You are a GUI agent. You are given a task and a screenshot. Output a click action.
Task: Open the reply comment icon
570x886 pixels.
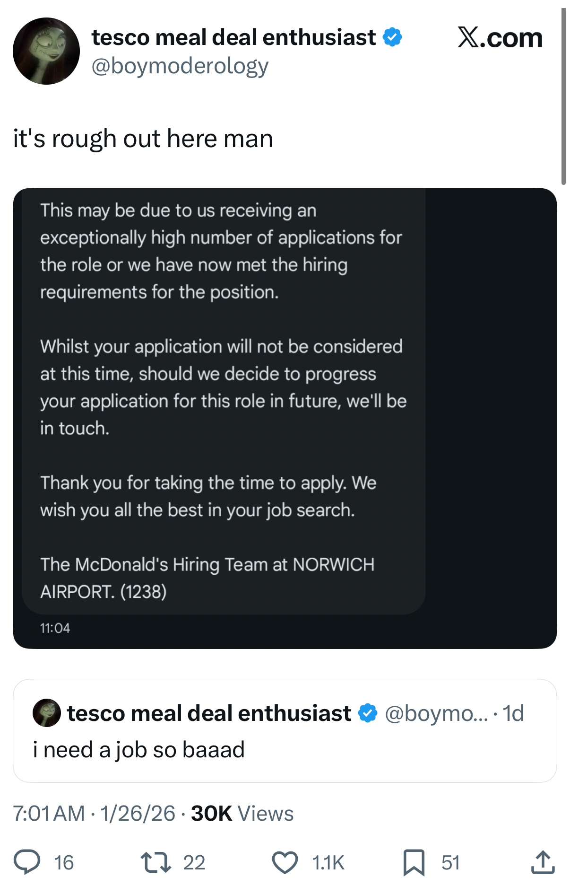coord(26,861)
